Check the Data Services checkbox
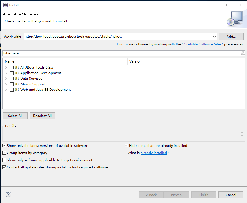Screen dimensions: 247x203 point(12,79)
